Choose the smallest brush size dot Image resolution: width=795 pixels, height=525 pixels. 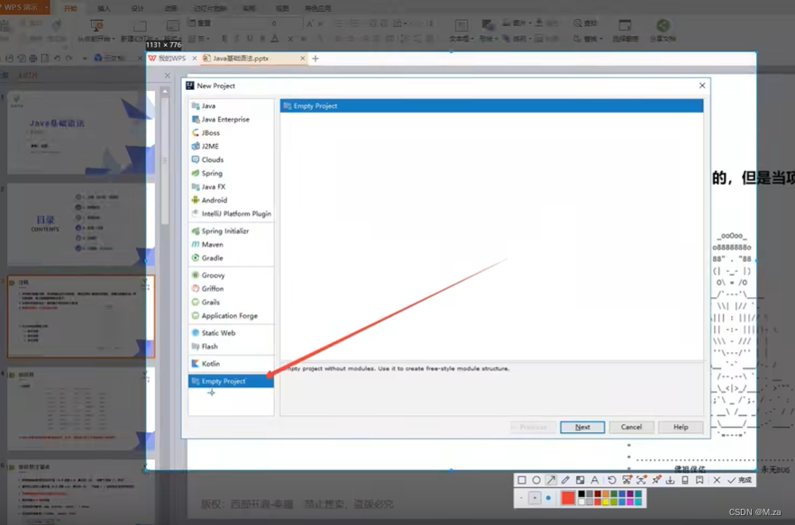pos(521,498)
